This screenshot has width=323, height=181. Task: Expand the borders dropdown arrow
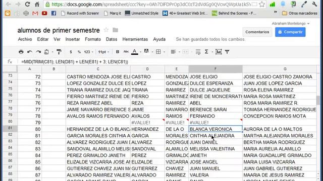click(164, 52)
